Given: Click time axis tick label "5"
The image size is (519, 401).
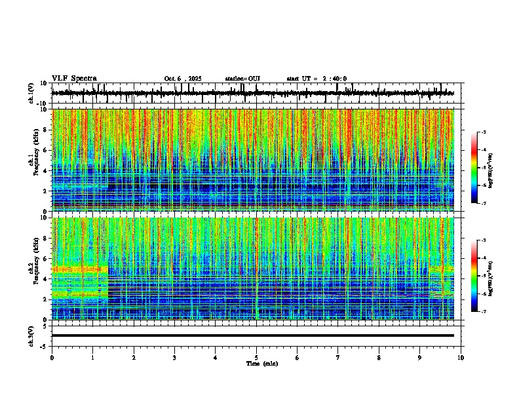Looking at the screenshot, I should point(256,358).
